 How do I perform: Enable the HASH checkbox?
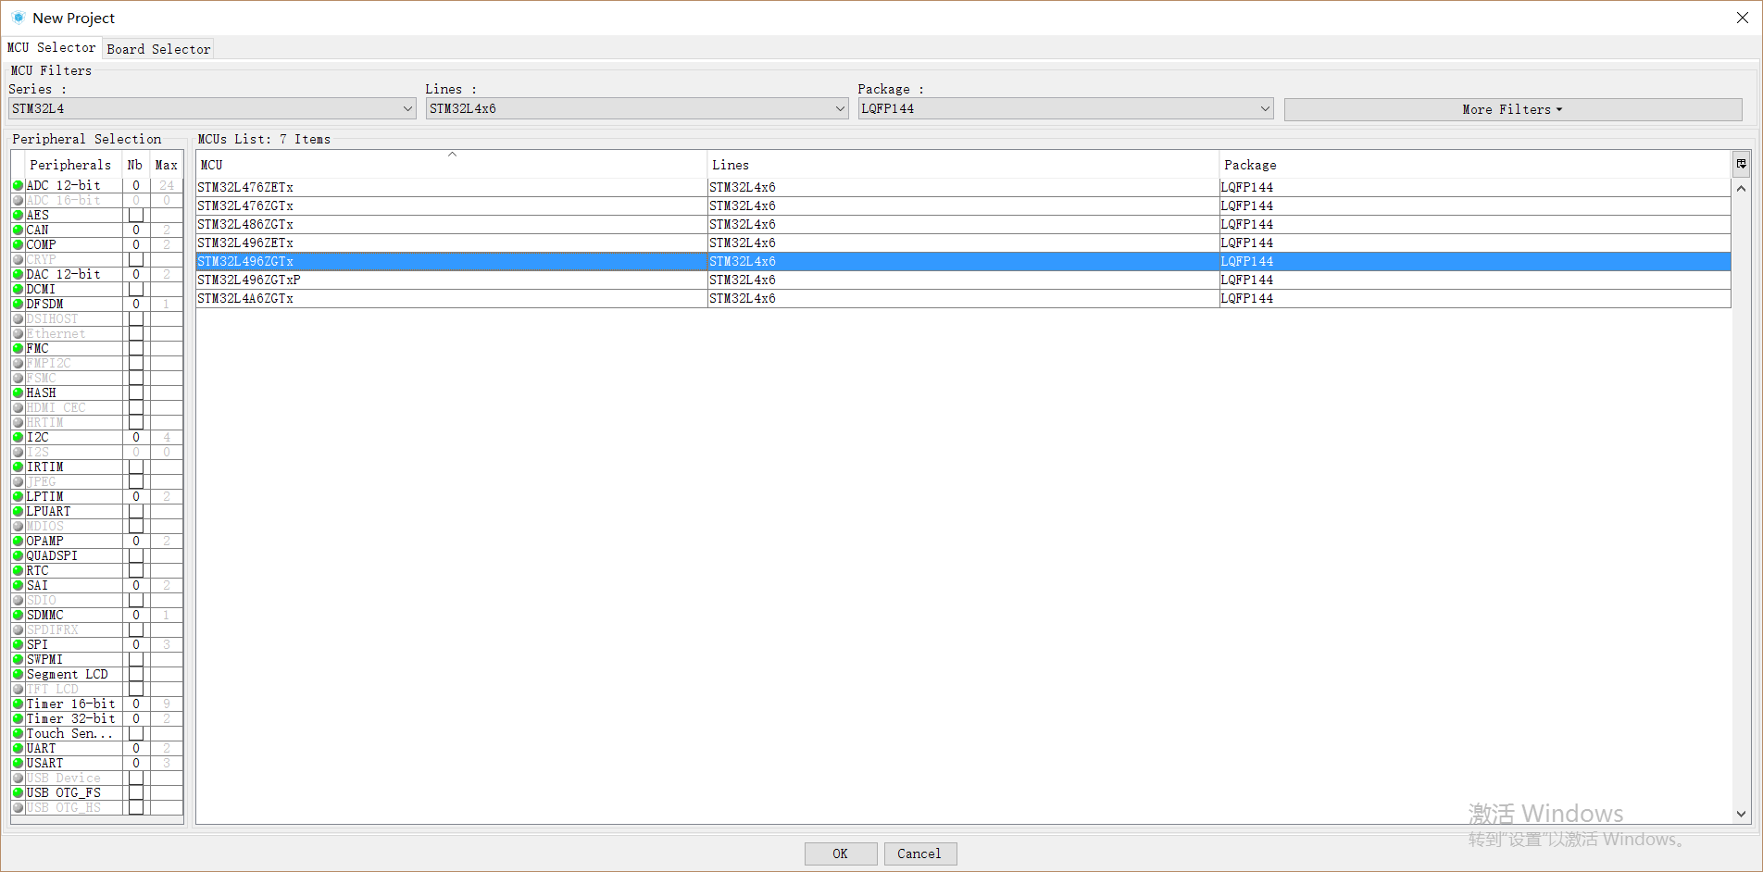[x=136, y=392]
